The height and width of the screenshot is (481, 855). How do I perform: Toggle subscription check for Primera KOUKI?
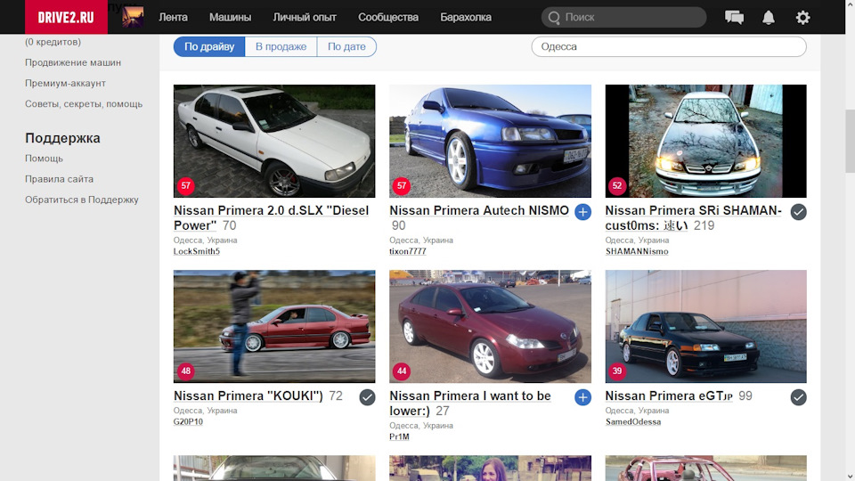[x=367, y=397]
